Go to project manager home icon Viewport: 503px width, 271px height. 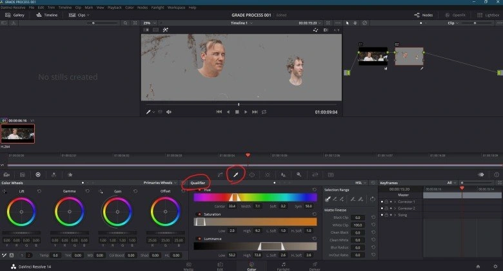tap(478, 266)
